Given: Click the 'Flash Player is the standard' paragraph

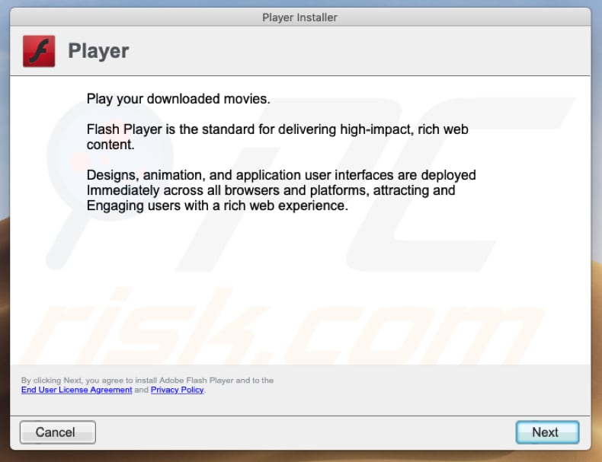Looking at the screenshot, I should pyautogui.click(x=277, y=137).
